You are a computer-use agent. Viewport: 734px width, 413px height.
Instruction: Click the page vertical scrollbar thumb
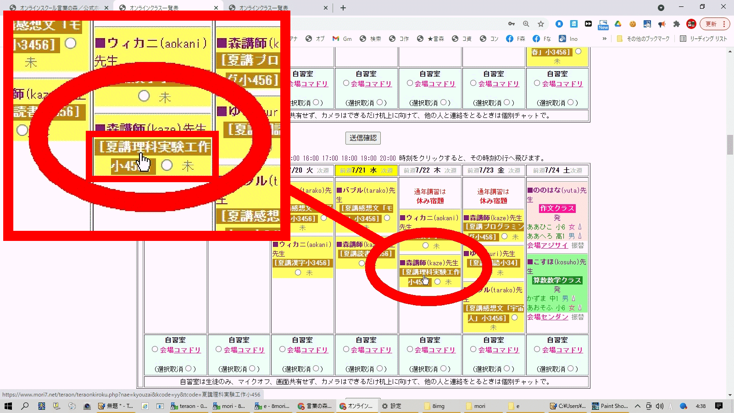(x=730, y=145)
